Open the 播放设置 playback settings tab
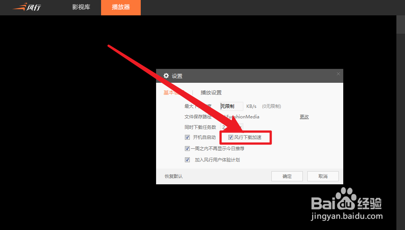Image resolution: width=405 pixels, height=230 pixels. coord(210,92)
